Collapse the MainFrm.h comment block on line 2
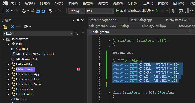 [109, 40]
